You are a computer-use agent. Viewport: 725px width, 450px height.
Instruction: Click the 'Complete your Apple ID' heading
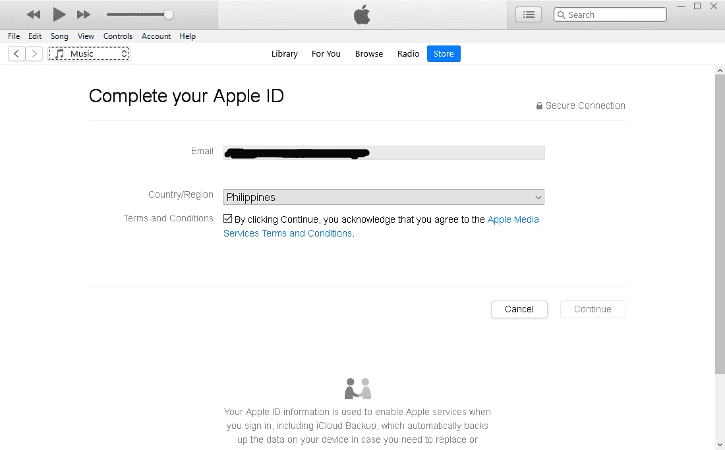click(187, 96)
